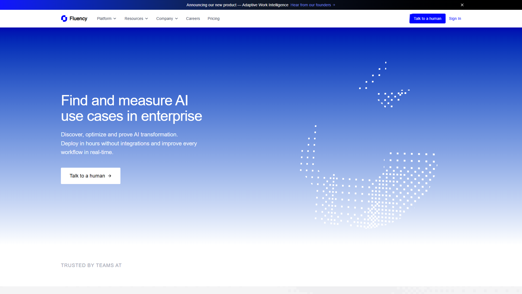This screenshot has width=522, height=294.
Task: Click the Fluency wordmark text
Action: pos(78,19)
